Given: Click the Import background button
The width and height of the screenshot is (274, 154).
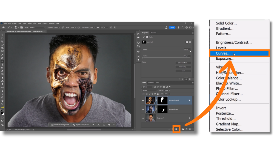Looking at the screenshot, I should pyautogui.click(x=81, y=125).
